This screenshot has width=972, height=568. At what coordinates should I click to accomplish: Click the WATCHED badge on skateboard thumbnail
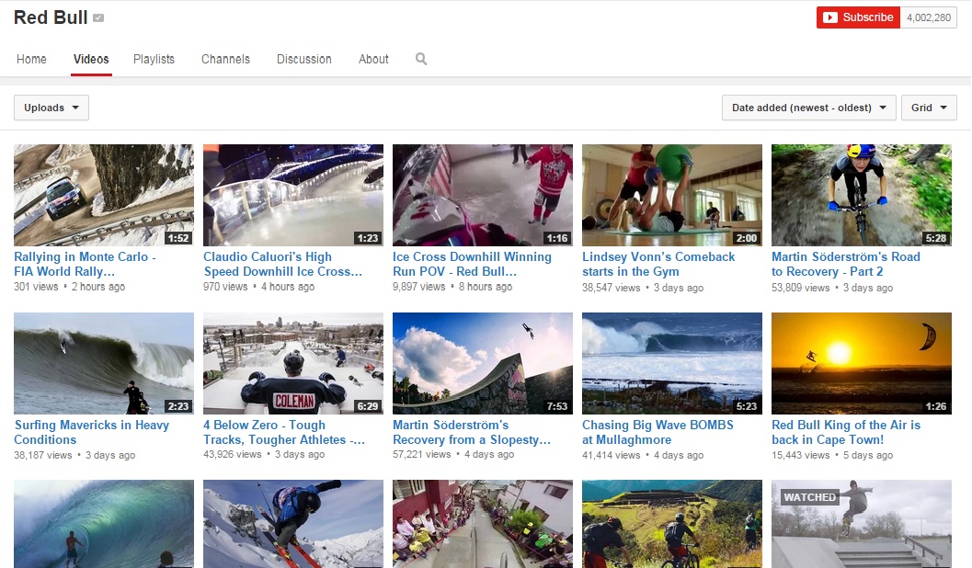tap(809, 496)
